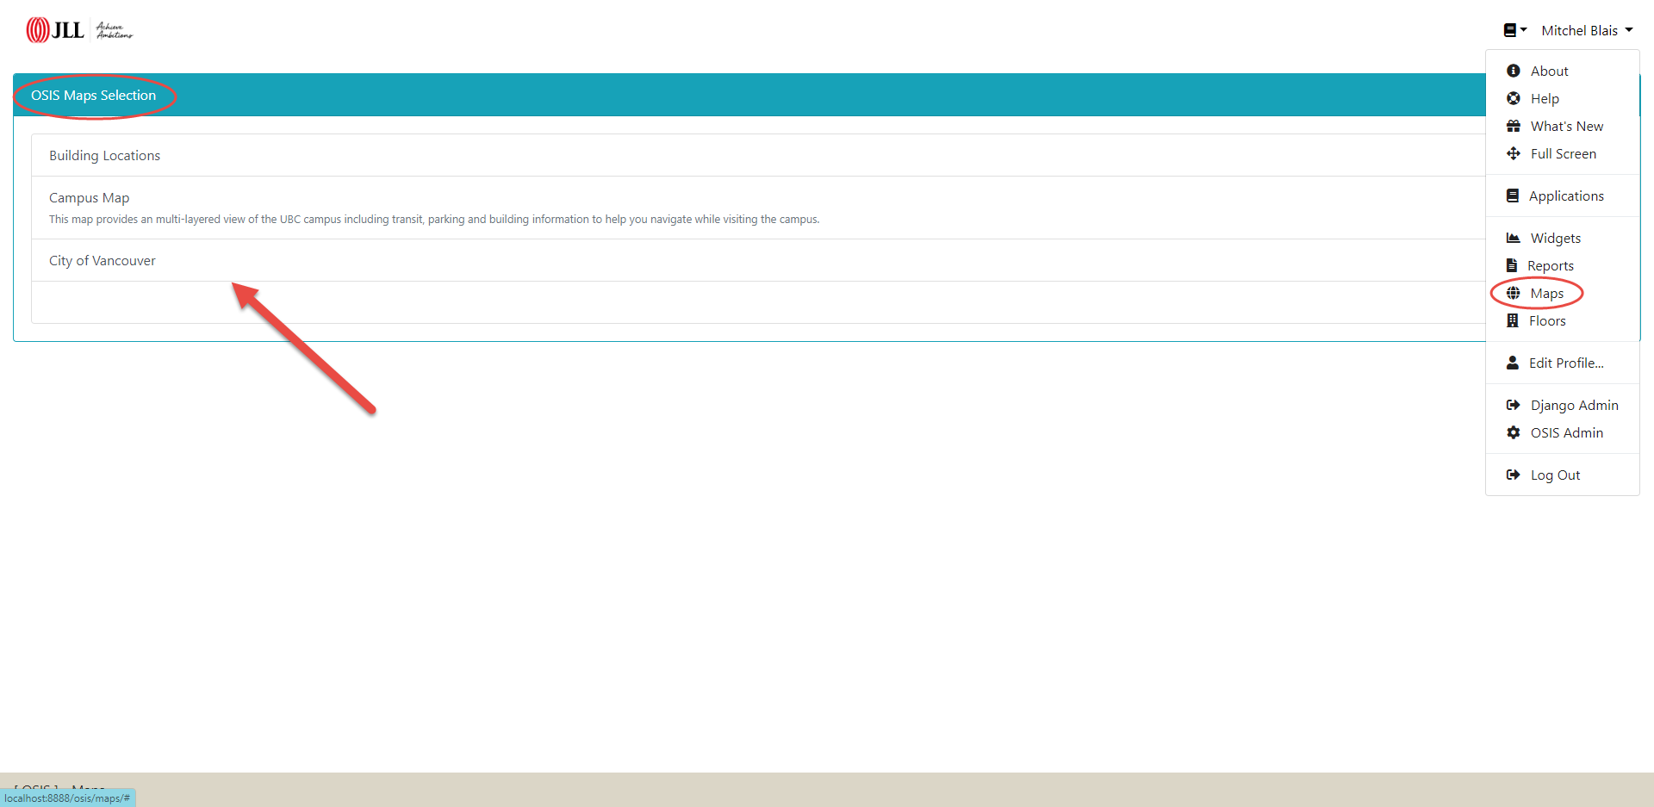Click the Maps globe icon
The width and height of the screenshot is (1654, 807).
1513,293
